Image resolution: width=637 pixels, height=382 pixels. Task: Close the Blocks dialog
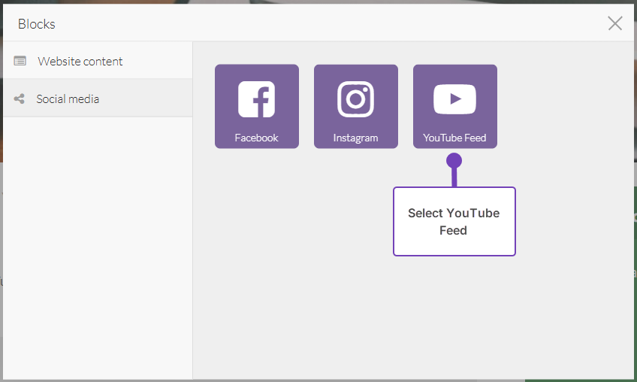coord(614,23)
